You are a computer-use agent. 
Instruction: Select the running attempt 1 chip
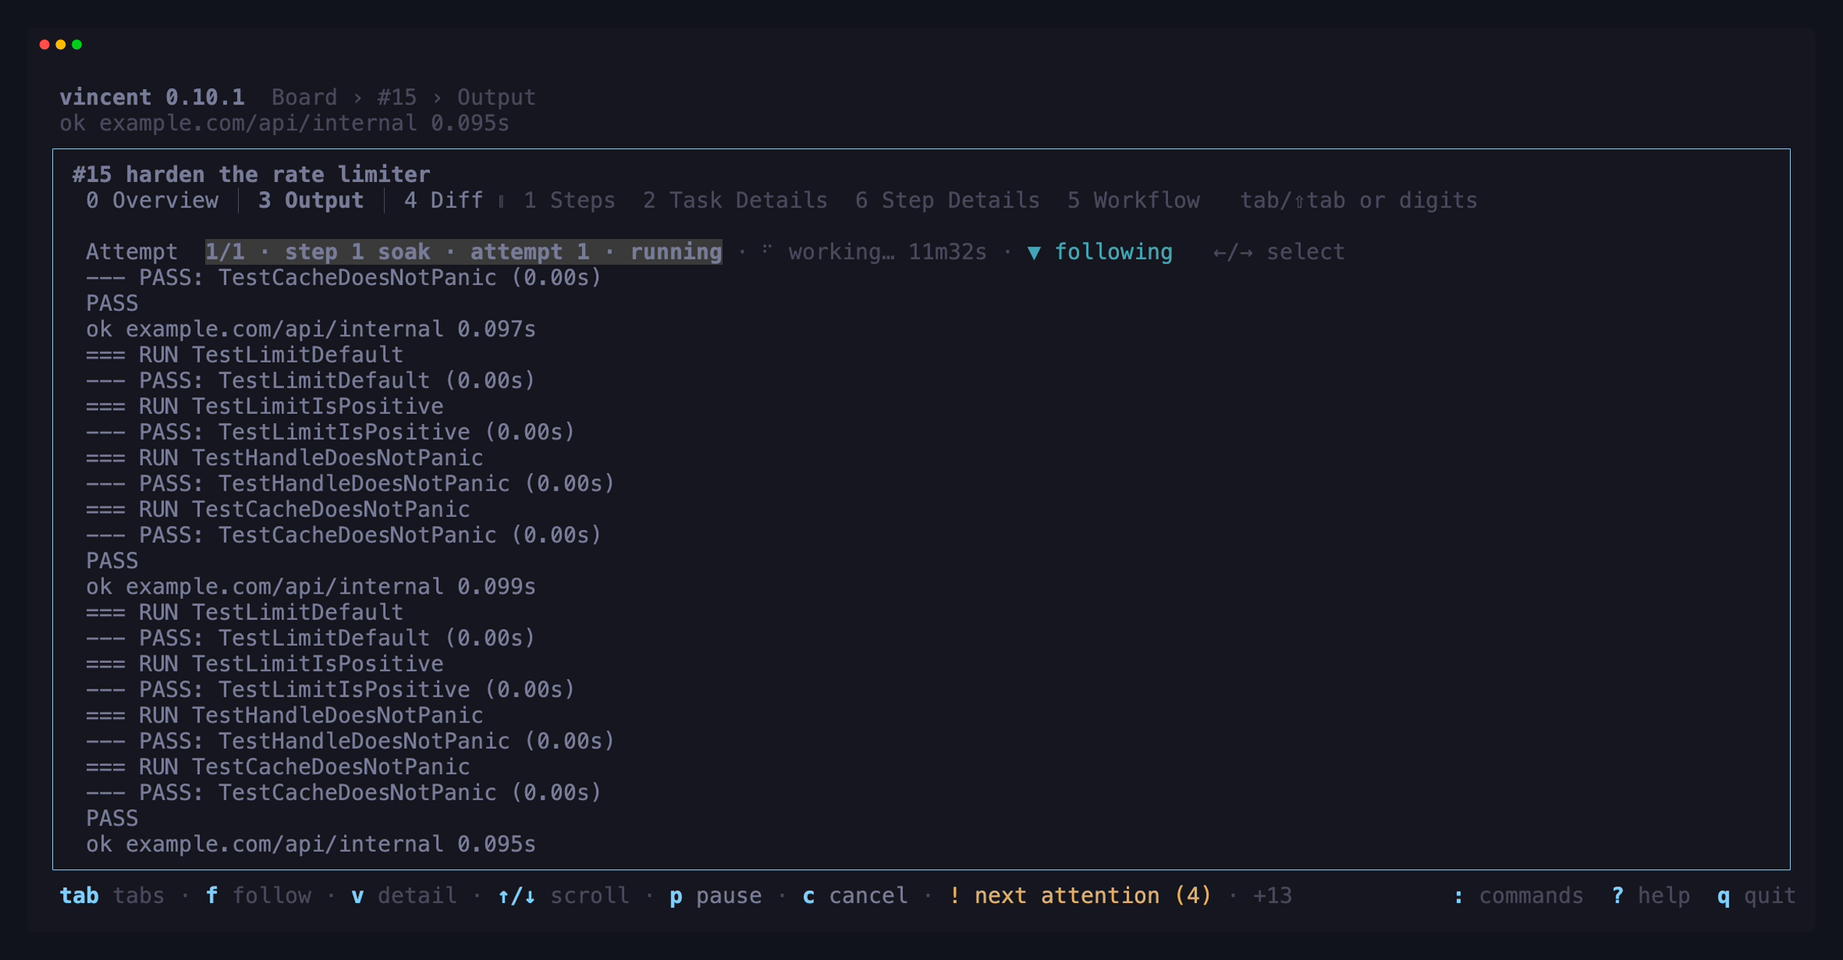[463, 252]
